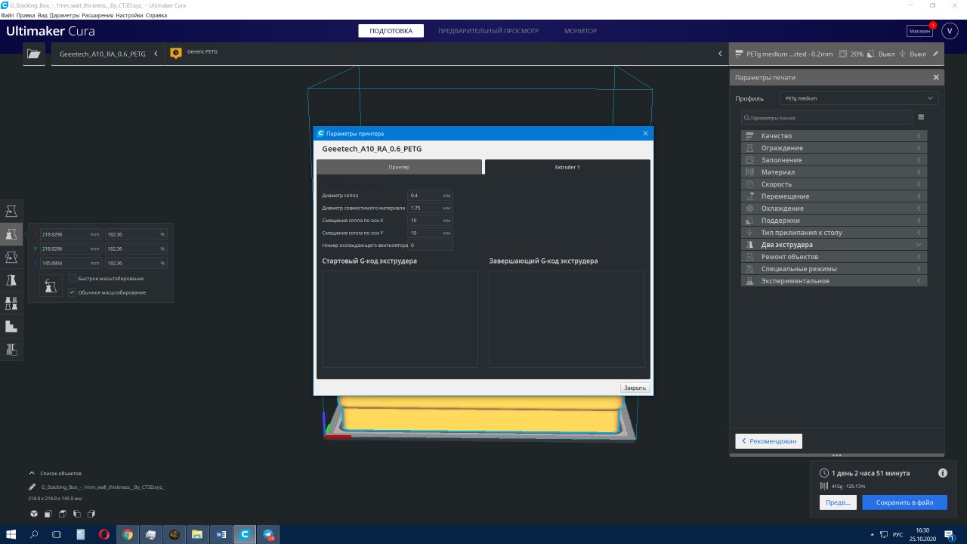The height and width of the screenshot is (544, 967).
Task: Close the Параметры печати panel
Action: (936, 77)
